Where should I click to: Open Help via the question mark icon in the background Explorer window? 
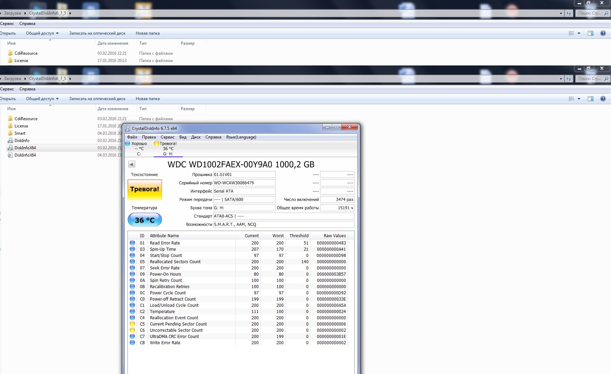pyautogui.click(x=603, y=33)
